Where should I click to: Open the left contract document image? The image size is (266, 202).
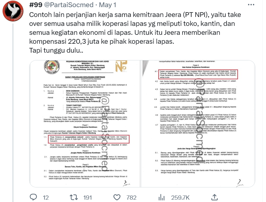[85, 124]
